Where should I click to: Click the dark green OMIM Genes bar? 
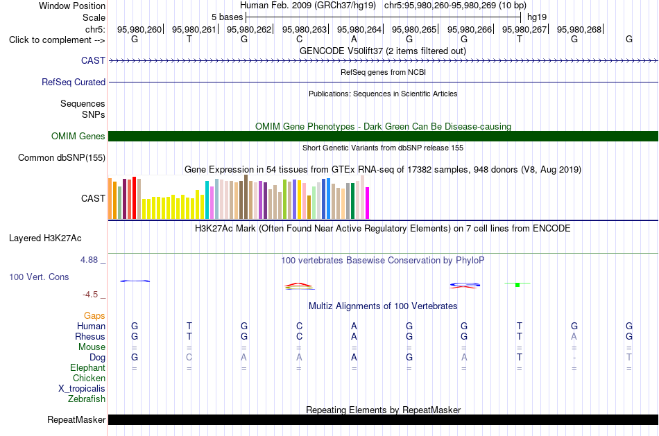[x=384, y=136]
